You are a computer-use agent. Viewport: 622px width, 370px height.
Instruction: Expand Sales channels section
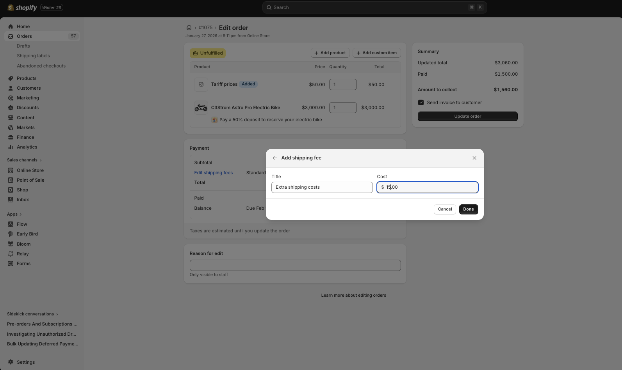pyautogui.click(x=24, y=160)
